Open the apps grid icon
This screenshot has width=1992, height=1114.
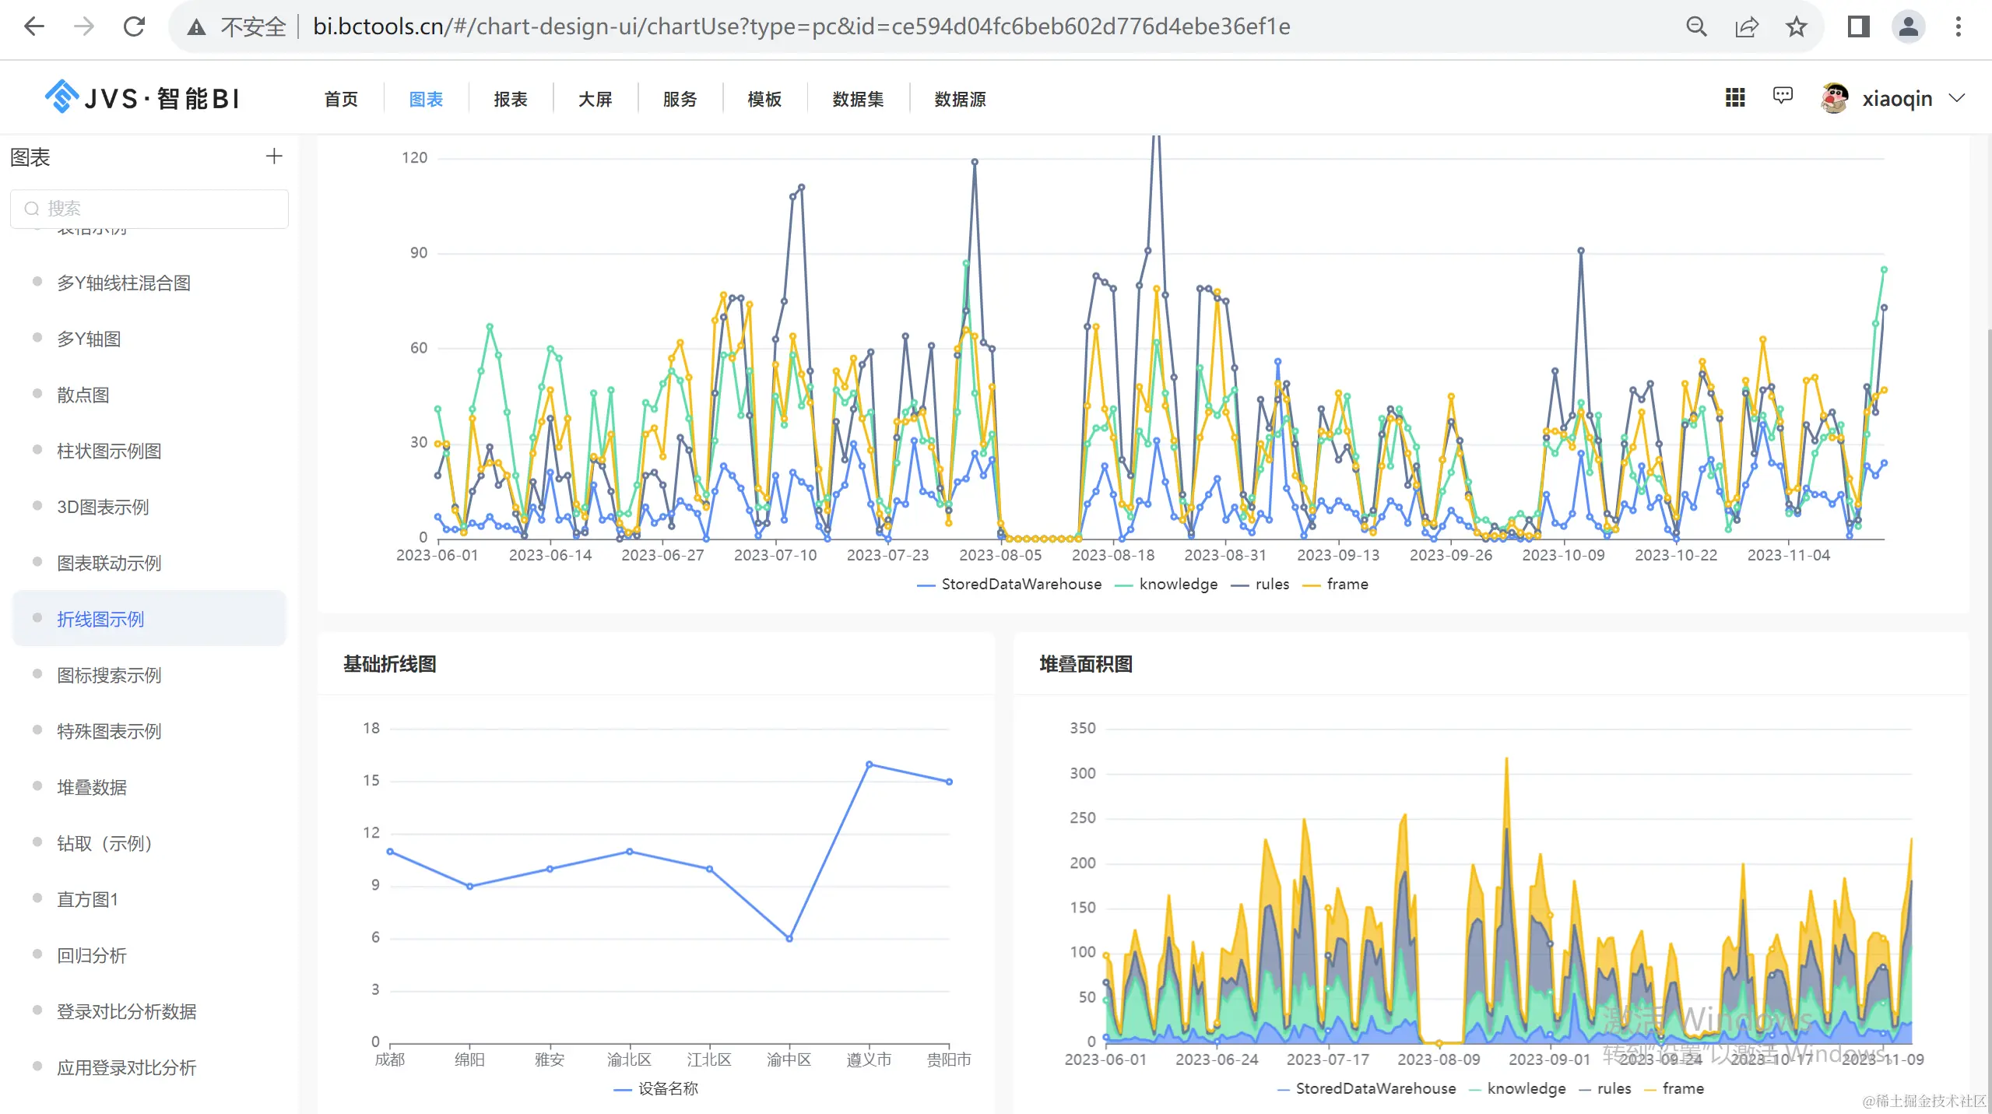tap(1734, 98)
